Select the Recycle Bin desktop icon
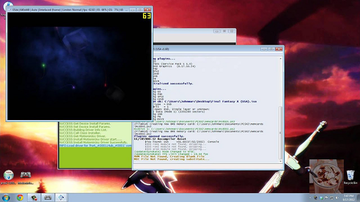 [351, 177]
